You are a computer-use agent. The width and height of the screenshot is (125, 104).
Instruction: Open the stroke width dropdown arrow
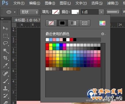point(101,12)
